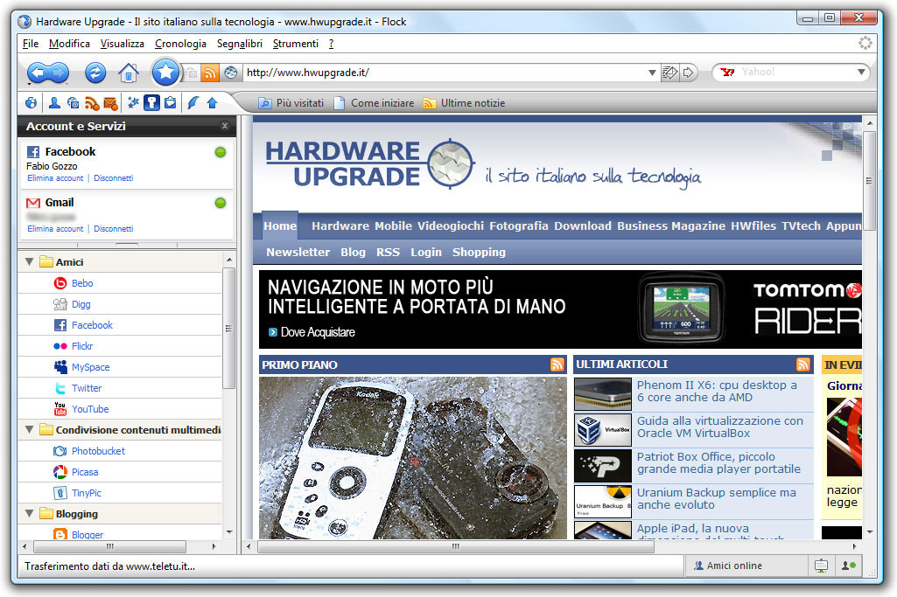
Task: Select Picasa in the media sharing list
Action: point(85,473)
